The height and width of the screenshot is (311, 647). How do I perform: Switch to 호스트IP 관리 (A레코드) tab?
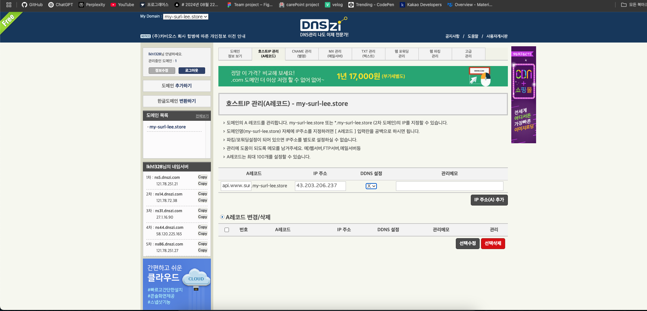click(x=268, y=54)
